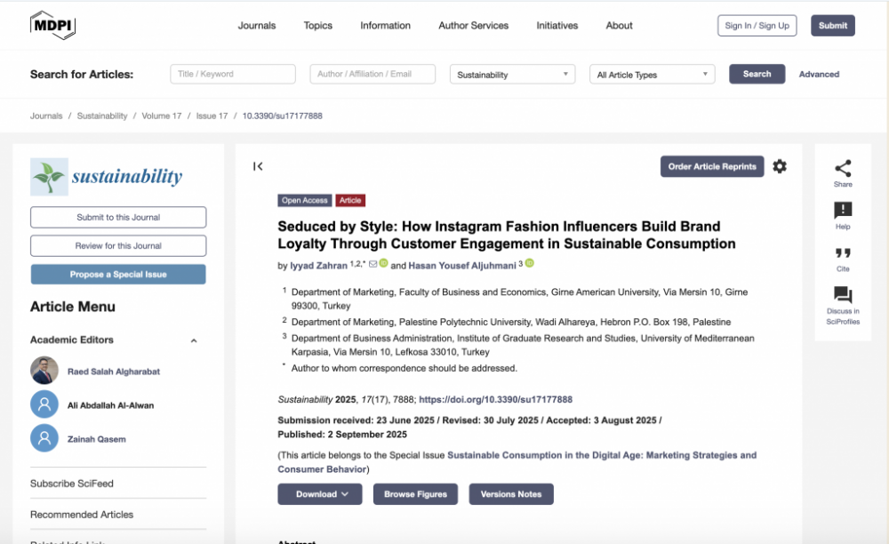Screen dimensions: 889x544
Task: Click the Browse Figures button
Action: pyautogui.click(x=415, y=494)
